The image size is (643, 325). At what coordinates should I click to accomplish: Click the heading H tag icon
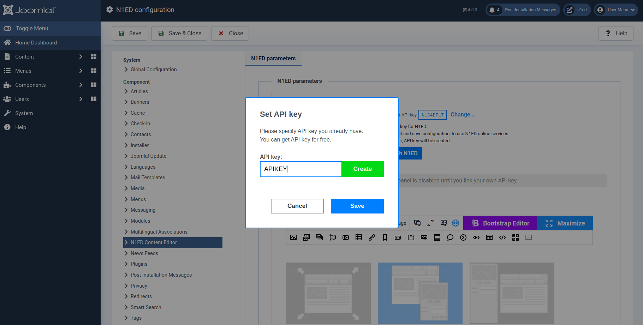pyautogui.click(x=476, y=237)
